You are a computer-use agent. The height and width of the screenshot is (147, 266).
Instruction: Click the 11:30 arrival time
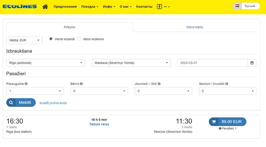click(184, 121)
